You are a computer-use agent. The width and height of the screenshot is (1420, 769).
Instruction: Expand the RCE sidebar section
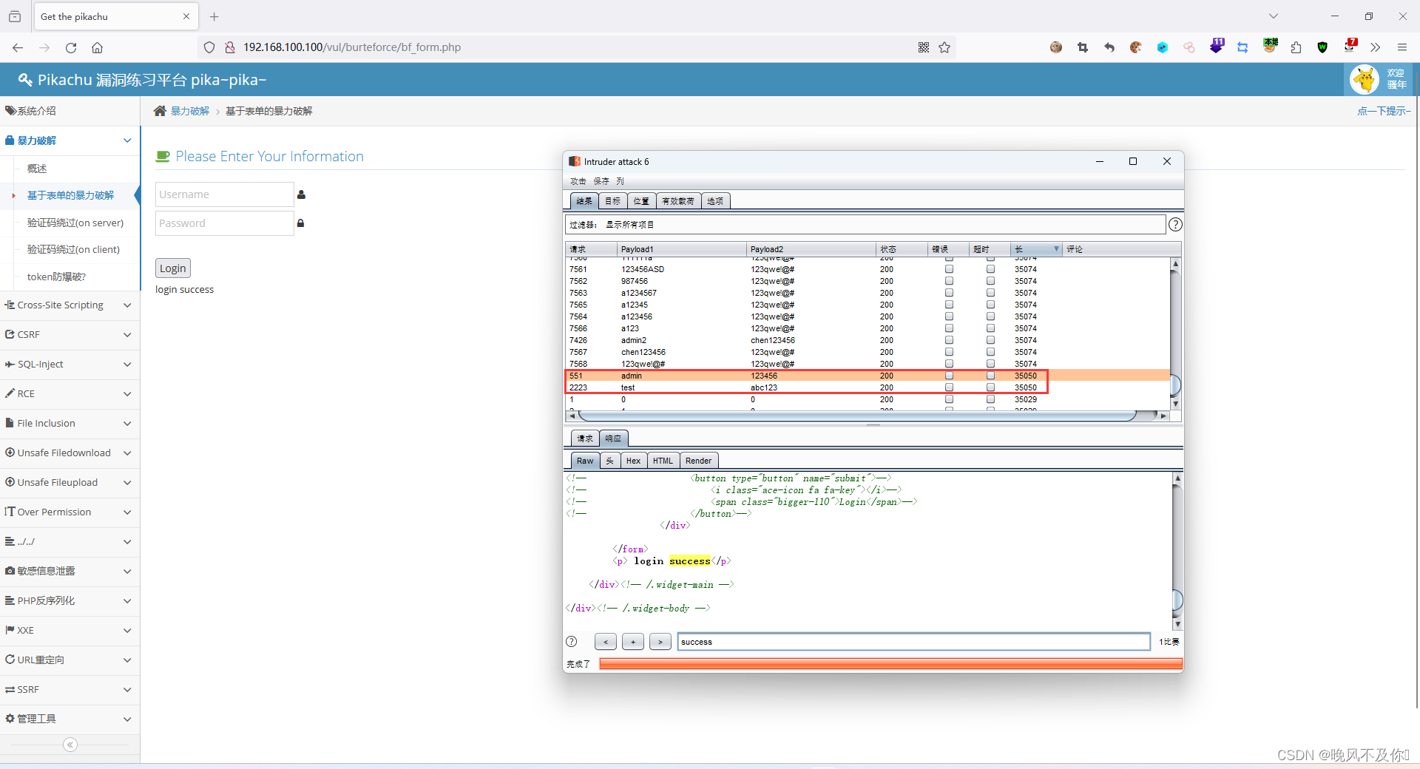tap(70, 393)
